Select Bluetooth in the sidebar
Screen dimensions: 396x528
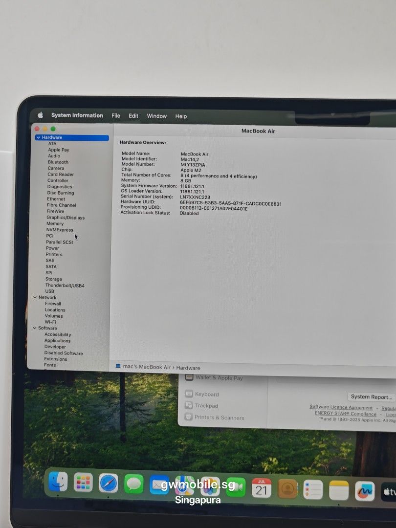[x=58, y=162]
